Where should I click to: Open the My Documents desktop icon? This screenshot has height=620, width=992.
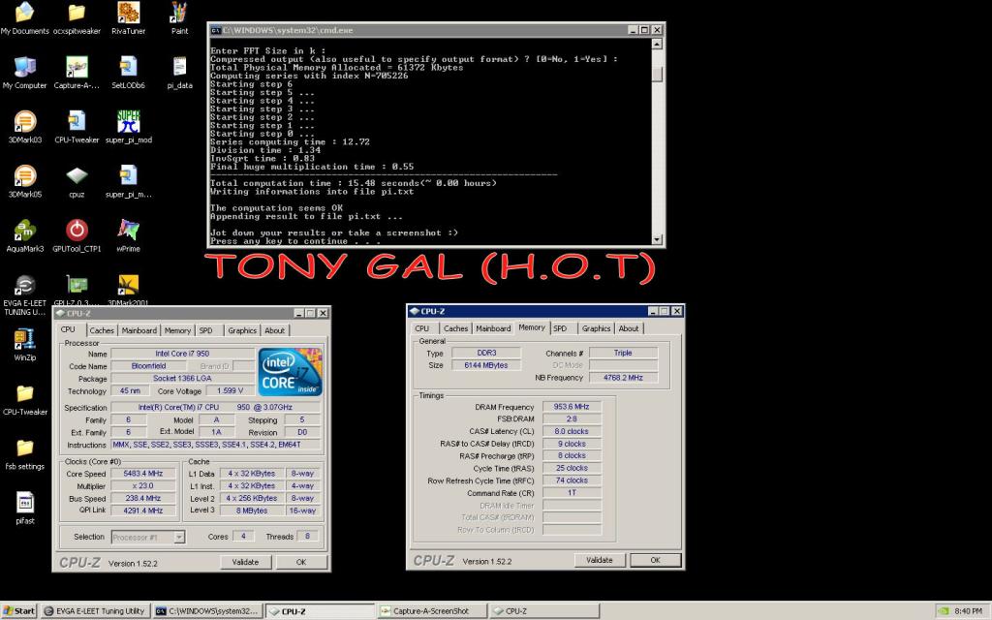click(x=24, y=18)
